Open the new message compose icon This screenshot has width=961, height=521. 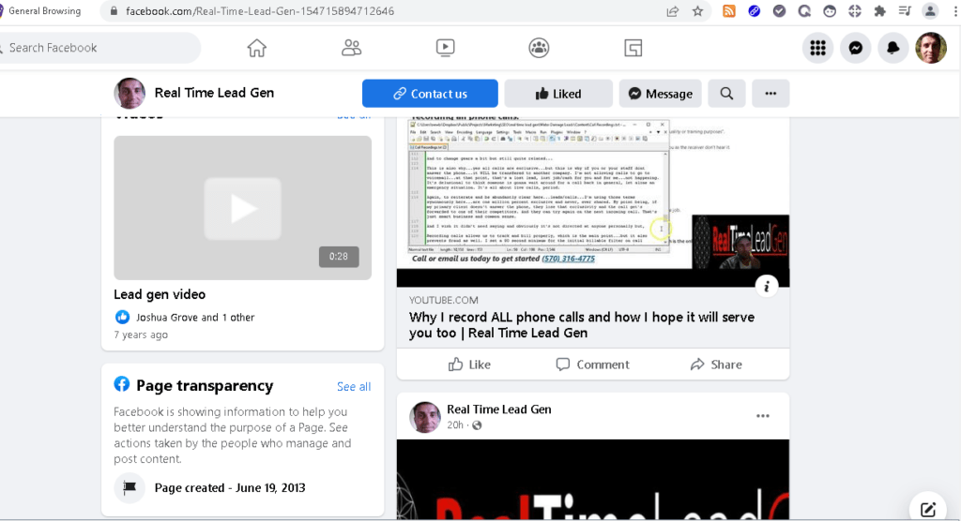pos(928,508)
